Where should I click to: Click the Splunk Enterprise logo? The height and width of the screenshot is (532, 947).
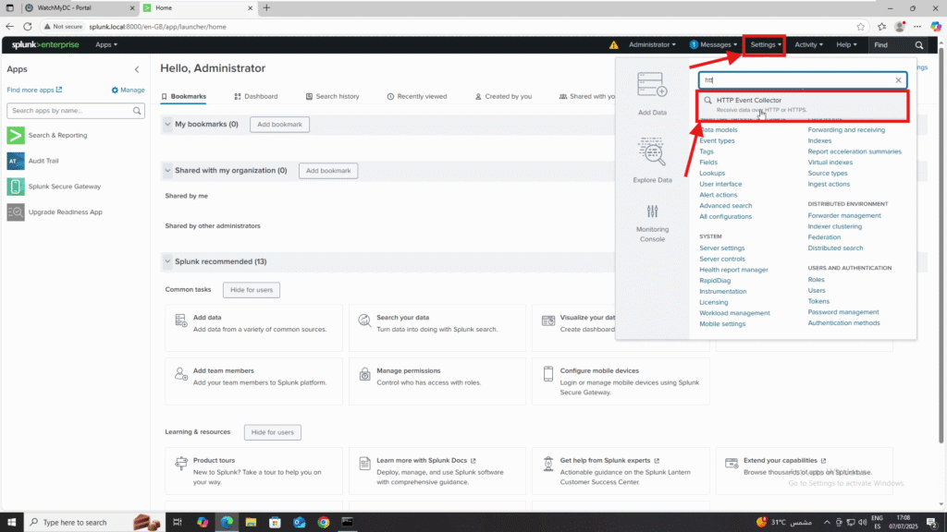[45, 44]
